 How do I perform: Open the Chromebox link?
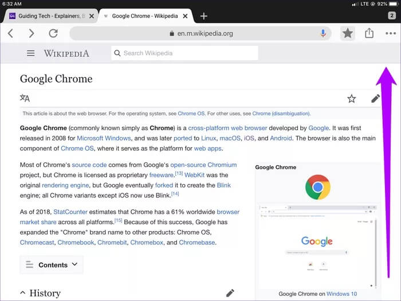[x=147, y=243]
